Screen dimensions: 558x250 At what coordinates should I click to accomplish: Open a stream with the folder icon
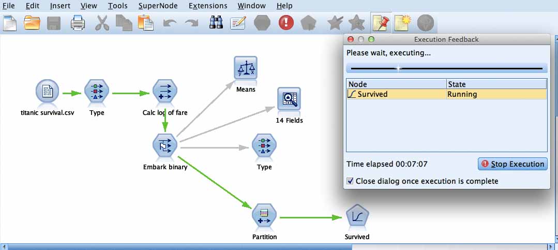point(32,23)
